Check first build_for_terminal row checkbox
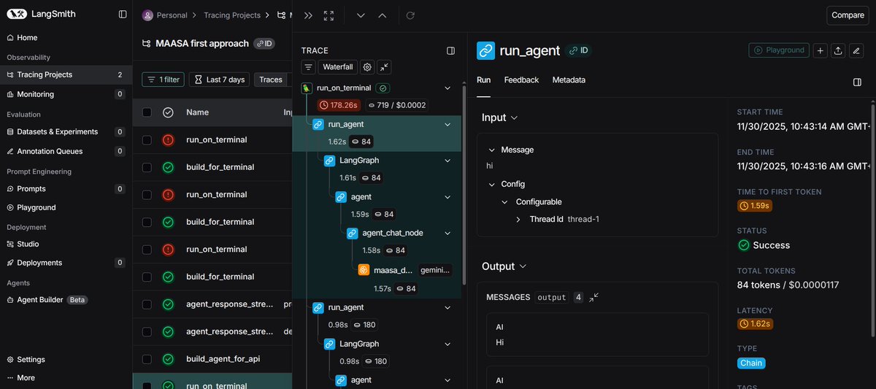The image size is (876, 389). point(147,167)
